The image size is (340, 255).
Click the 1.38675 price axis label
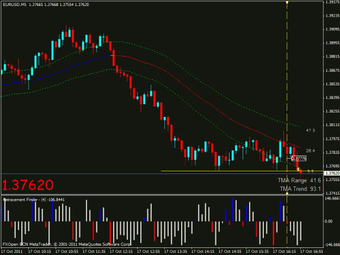tap(332, 71)
